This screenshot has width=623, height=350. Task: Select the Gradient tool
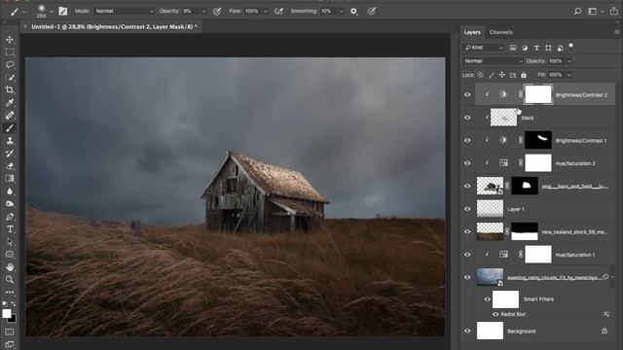pos(10,179)
